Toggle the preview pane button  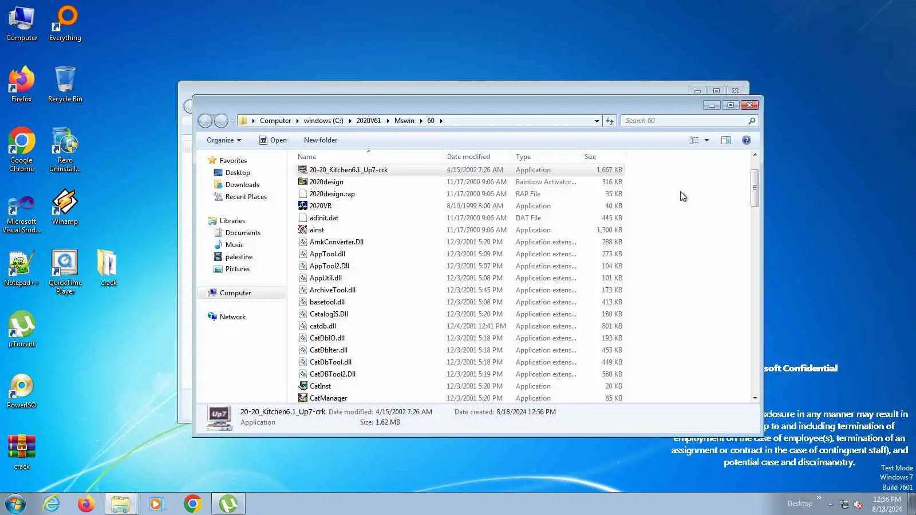(726, 140)
